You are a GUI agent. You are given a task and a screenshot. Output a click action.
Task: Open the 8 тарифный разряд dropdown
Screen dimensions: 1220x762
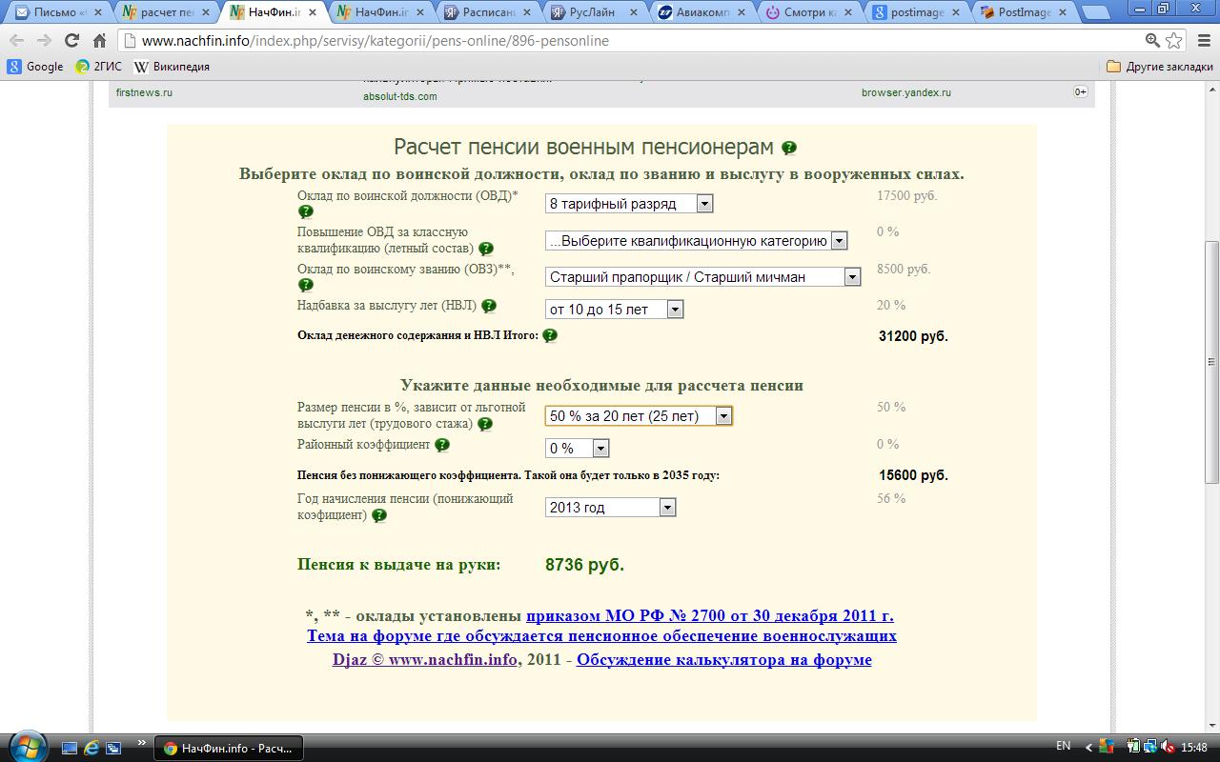(629, 203)
